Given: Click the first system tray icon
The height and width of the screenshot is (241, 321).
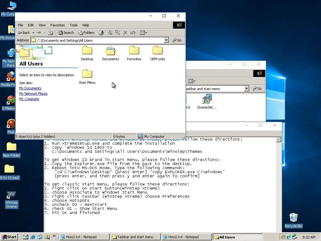Looking at the screenshot, I should [283, 237].
